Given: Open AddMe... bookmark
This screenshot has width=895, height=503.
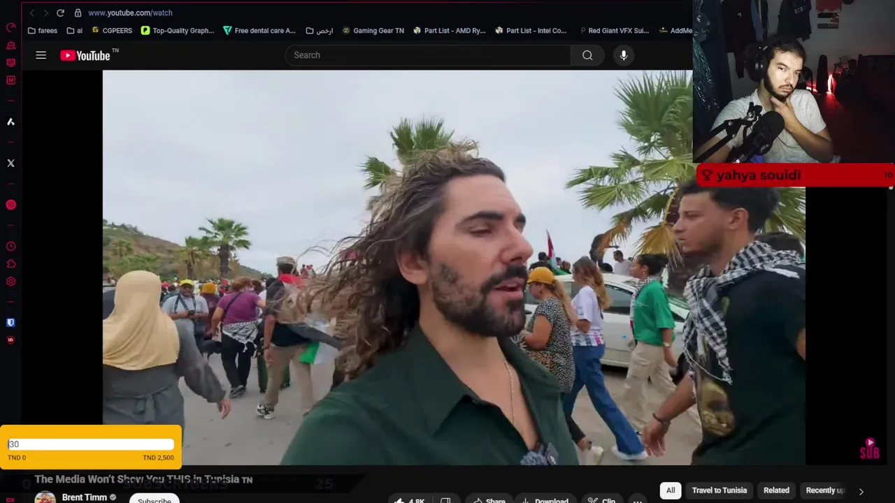Looking at the screenshot, I should pyautogui.click(x=675, y=31).
